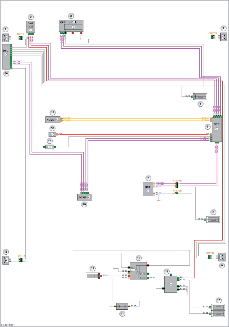Select the ACSM module block

[85, 197]
